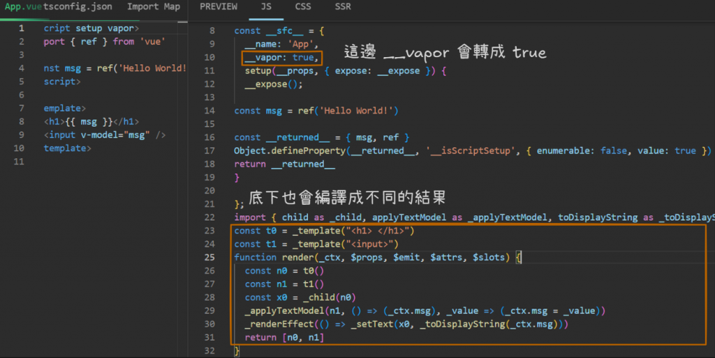Click the closing 'template>' tag on line 10
This screenshot has height=358, width=715.
tap(68, 148)
